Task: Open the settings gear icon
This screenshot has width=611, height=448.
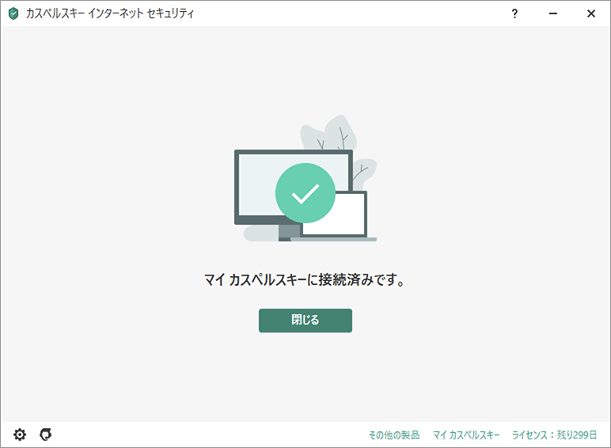Action: [20, 435]
